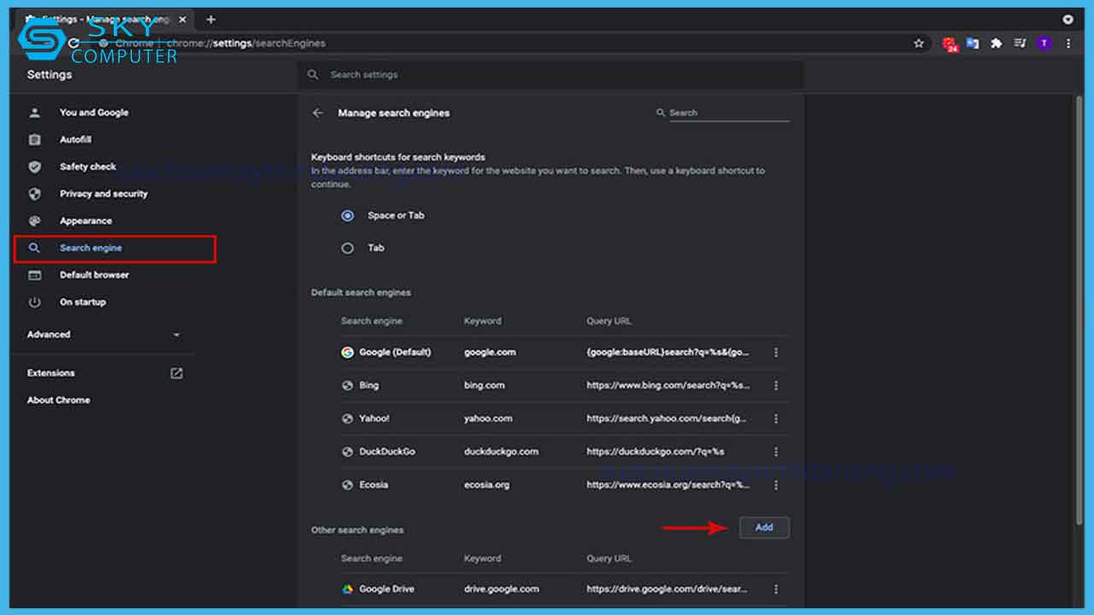This screenshot has width=1094, height=615.
Task: Open more actions for Yahoo! row
Action: coord(776,419)
